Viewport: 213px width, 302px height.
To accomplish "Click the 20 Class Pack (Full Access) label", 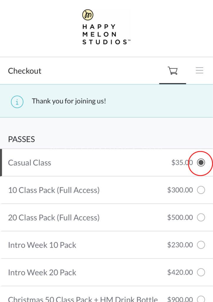I will [x=54, y=218].
